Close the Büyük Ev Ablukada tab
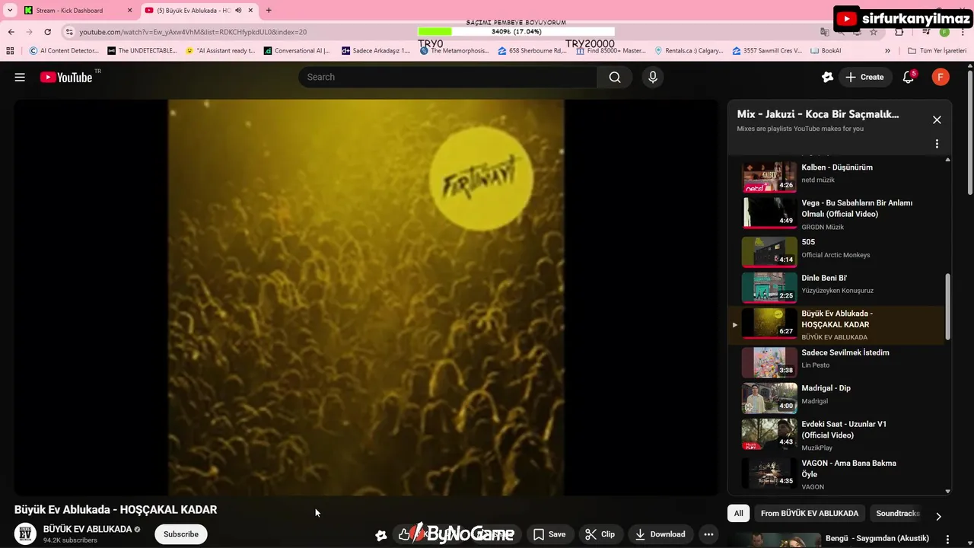 [x=250, y=11]
